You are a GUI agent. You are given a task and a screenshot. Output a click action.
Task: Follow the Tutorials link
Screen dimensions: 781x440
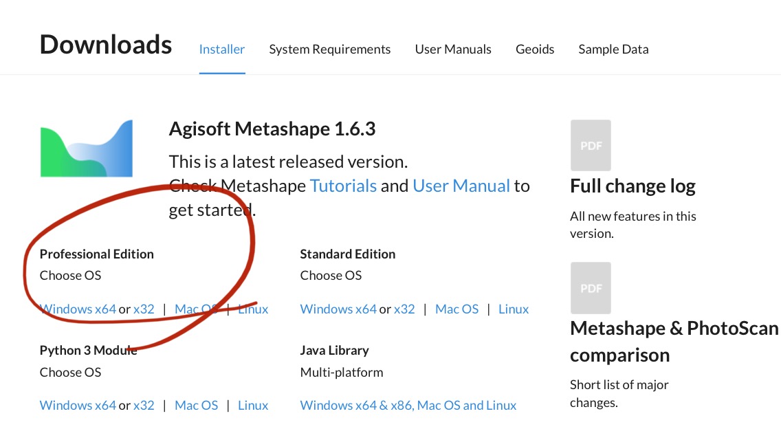[343, 186]
